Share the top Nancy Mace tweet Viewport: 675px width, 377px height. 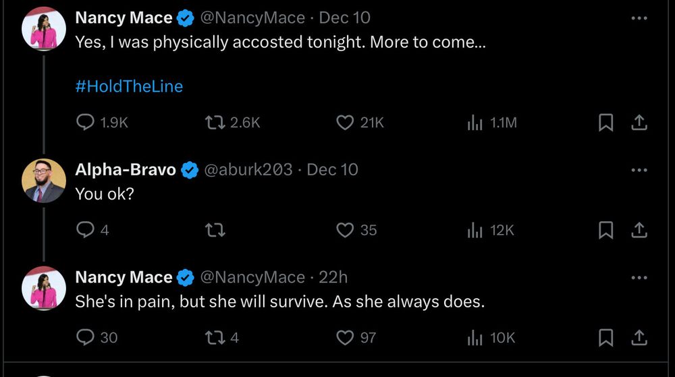(639, 122)
